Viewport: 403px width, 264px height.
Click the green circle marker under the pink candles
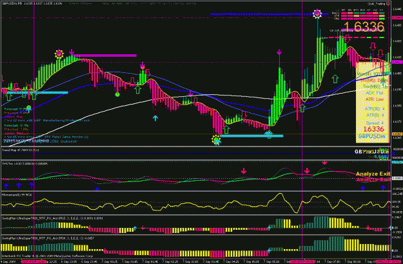click(117, 94)
